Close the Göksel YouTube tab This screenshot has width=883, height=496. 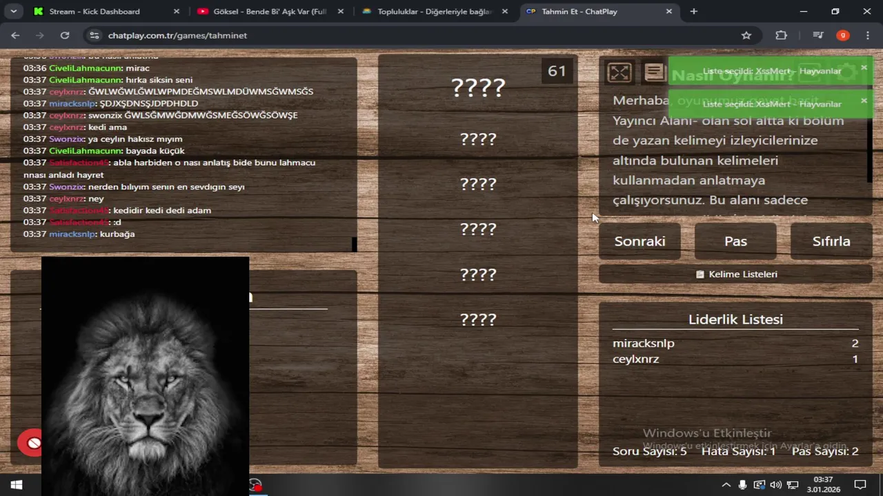pos(341,12)
